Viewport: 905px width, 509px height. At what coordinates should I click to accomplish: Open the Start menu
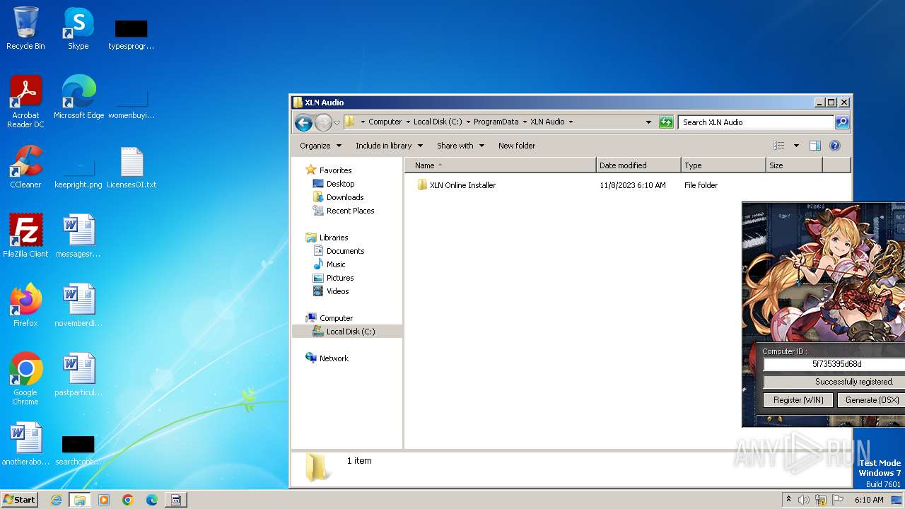(19, 500)
